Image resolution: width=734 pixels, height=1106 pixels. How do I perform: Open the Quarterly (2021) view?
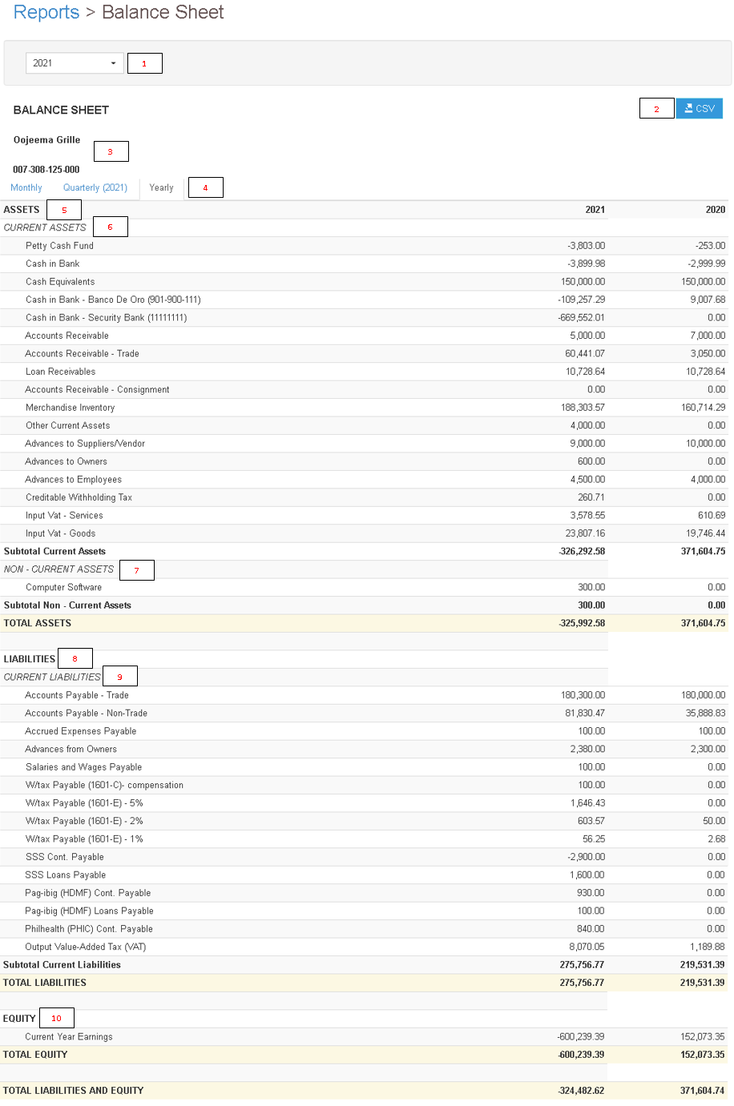pos(95,187)
